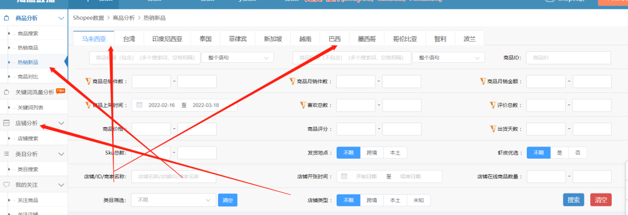
Task: Click the 2022-03-18 end date field
Action: point(206,105)
